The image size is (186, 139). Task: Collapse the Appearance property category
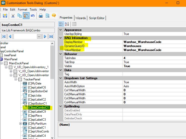click(61, 30)
